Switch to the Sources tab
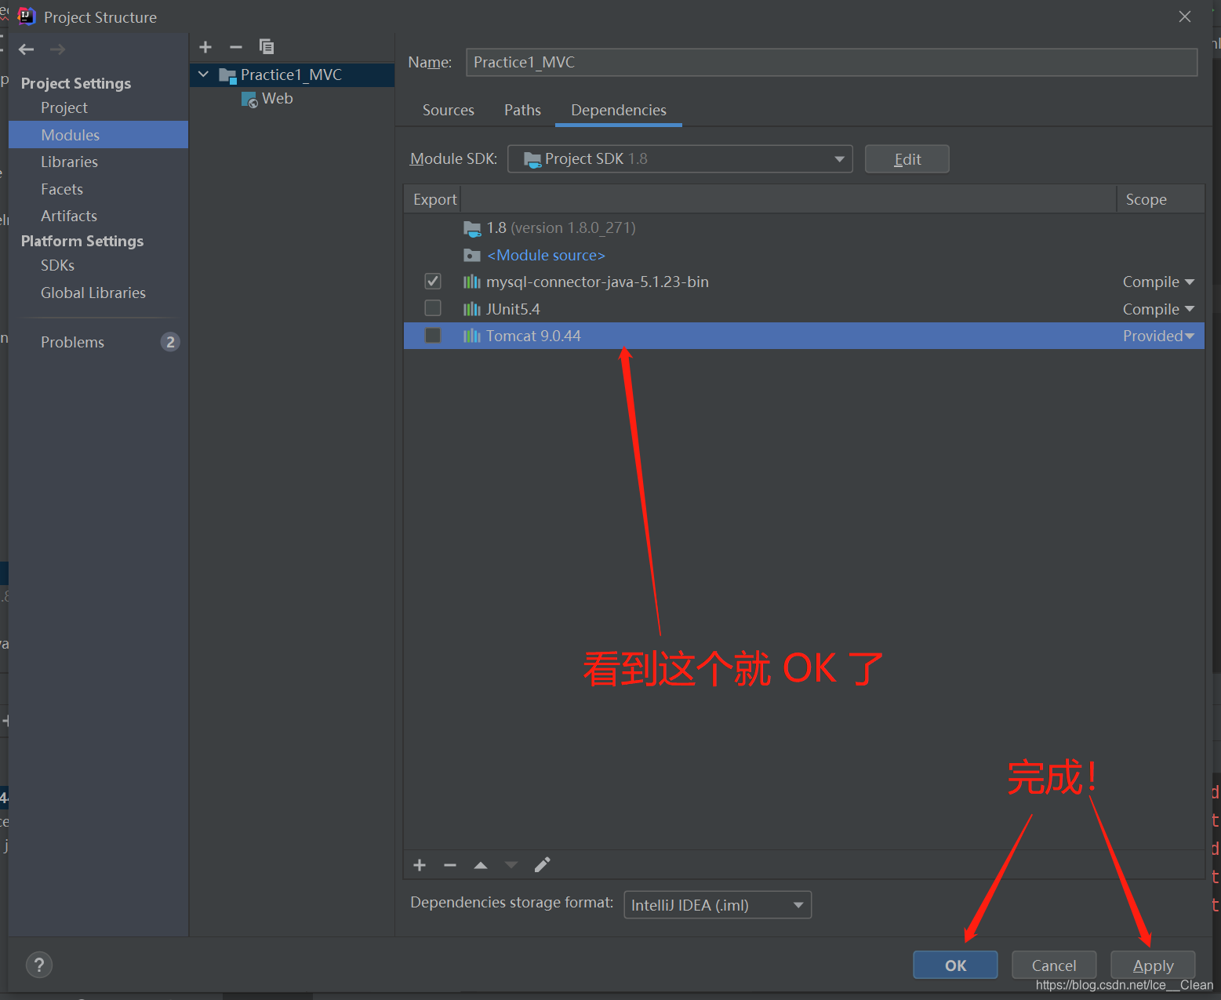Screen dimensions: 1221x1000 click(449, 110)
